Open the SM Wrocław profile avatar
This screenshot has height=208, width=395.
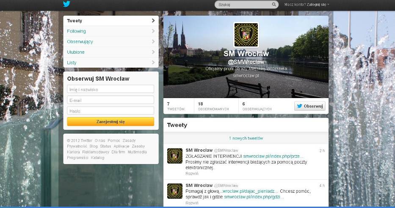coord(246,35)
